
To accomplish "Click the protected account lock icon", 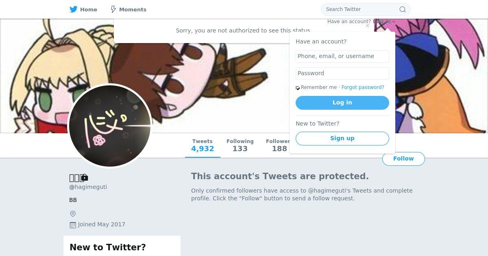I will [x=85, y=178].
